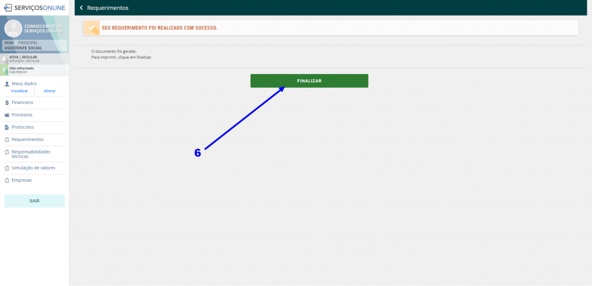This screenshot has width=592, height=286.
Task: Click the PRINCIPAL Assistente Social registration label
Action: coord(27,46)
